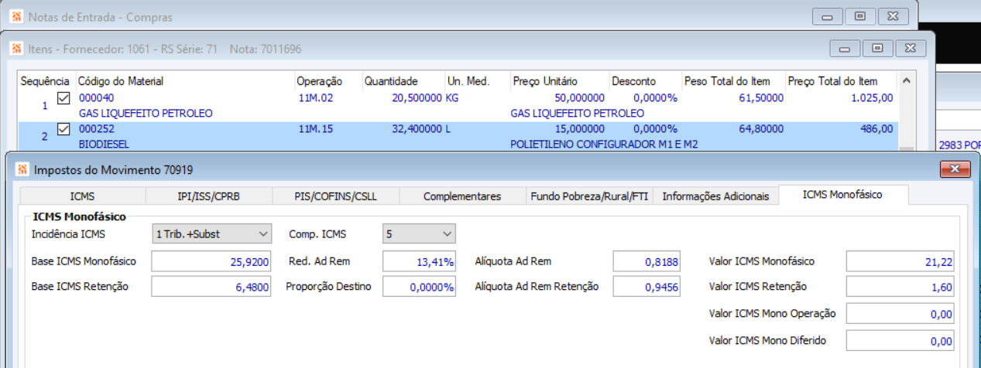981x368 pixels.
Task: Toggle checkbox for item 000040
Action: [x=63, y=98]
